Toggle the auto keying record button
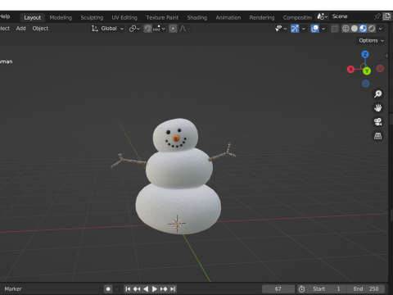The height and width of the screenshot is (295, 393). click(108, 289)
